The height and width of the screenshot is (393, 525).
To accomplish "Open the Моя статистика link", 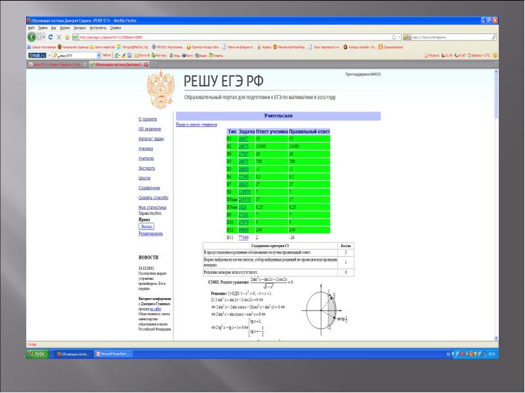I will coord(153,207).
